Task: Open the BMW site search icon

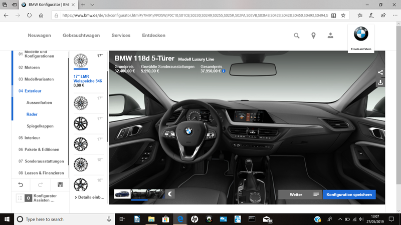Action: pyautogui.click(x=296, y=35)
